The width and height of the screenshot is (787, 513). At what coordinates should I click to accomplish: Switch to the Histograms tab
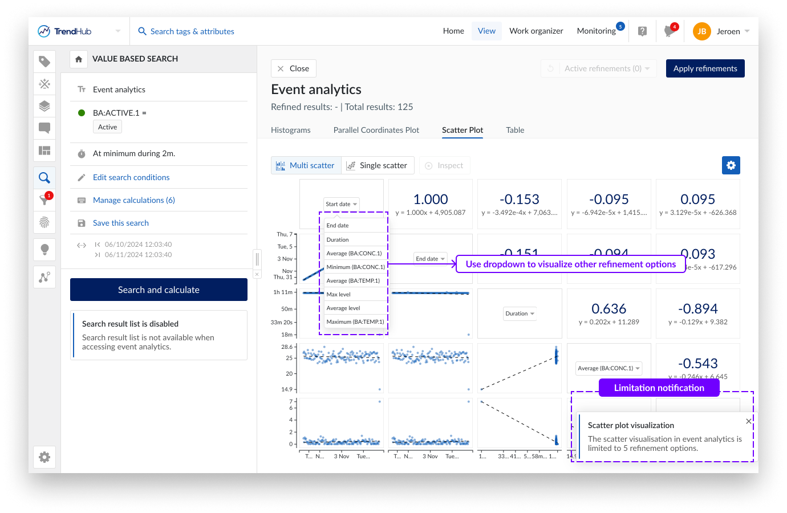[290, 130]
